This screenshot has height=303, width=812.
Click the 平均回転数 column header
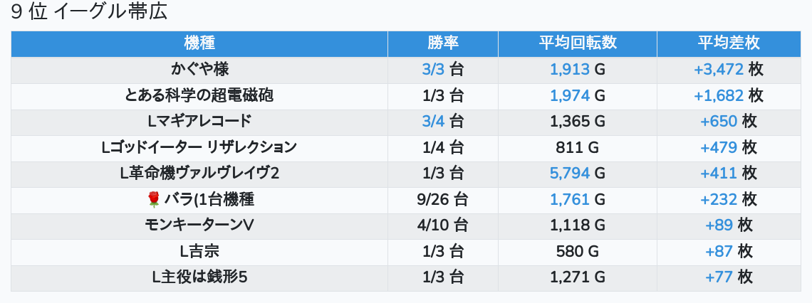pos(578,43)
